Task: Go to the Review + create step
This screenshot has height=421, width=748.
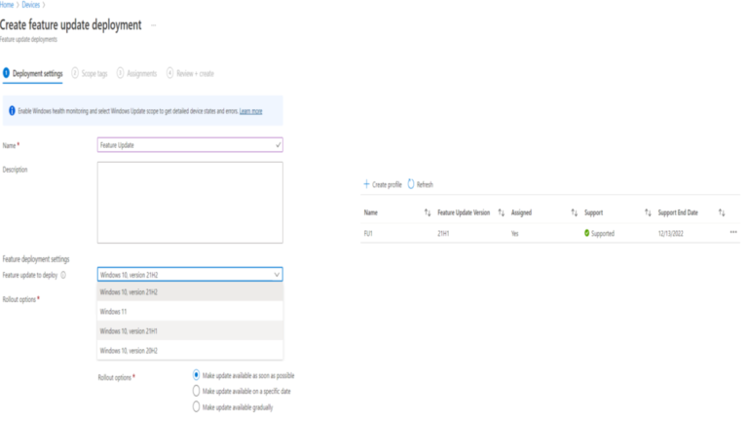Action: point(190,73)
